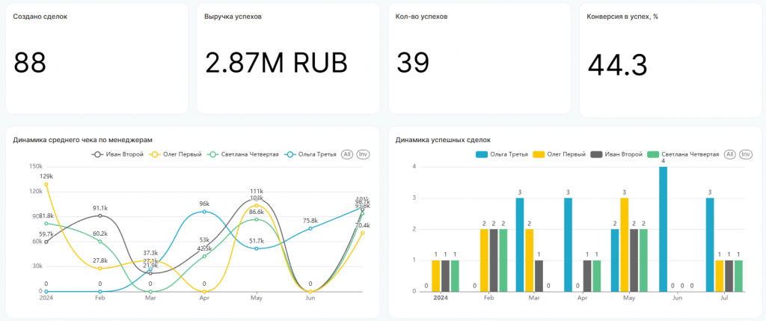
Task: Click the Конверсия в успех value 44.3
Action: click(x=617, y=65)
